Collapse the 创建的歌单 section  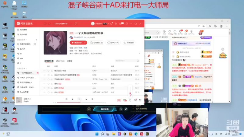tap(22, 40)
